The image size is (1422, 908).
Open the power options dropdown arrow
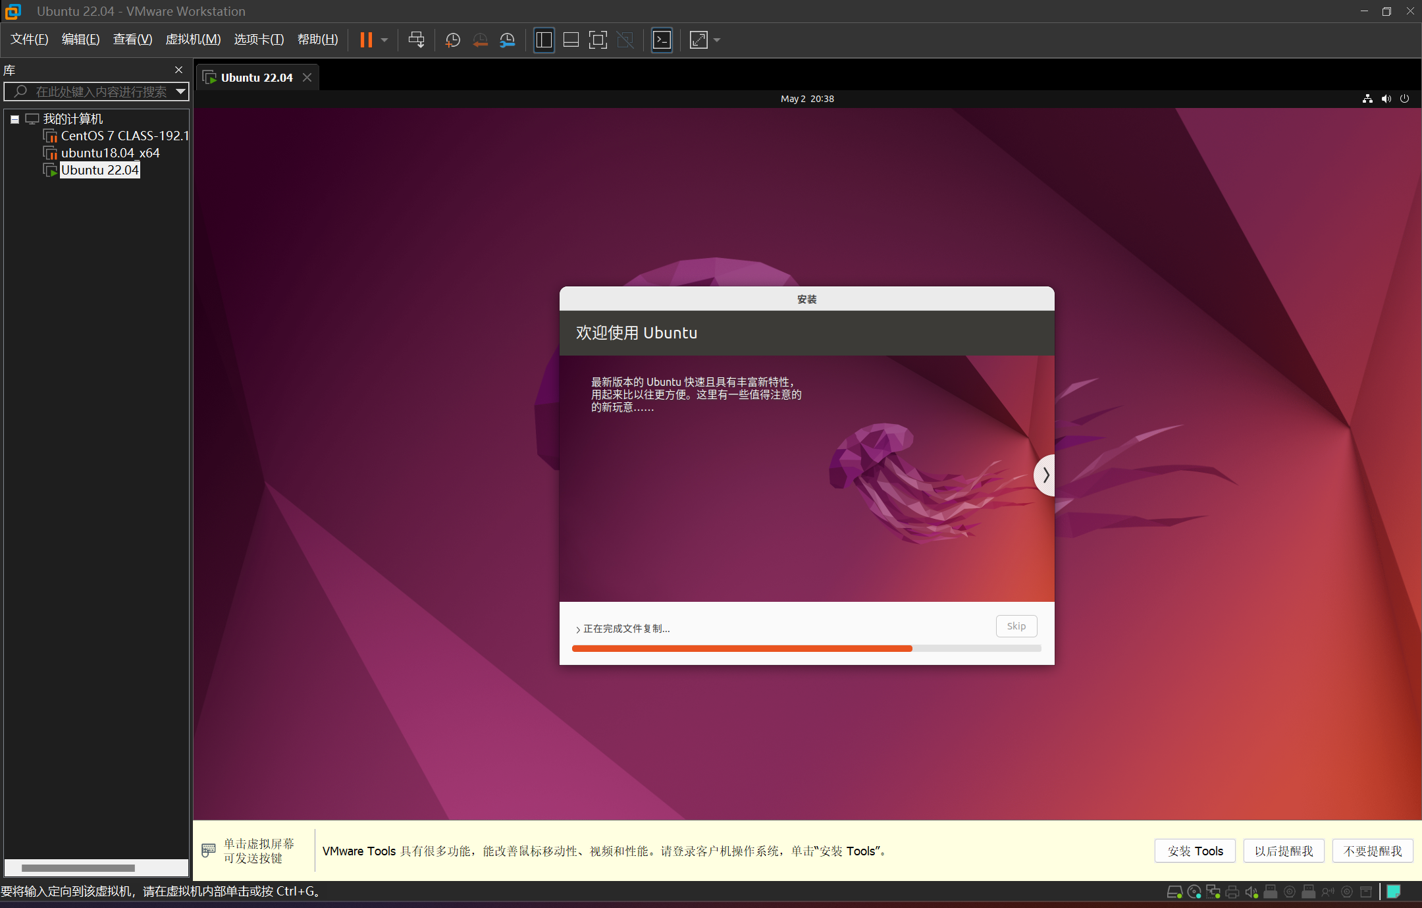click(384, 40)
